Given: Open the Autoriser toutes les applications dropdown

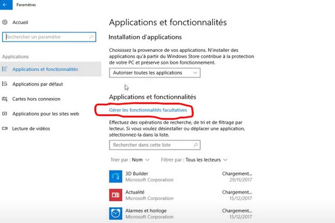Looking at the screenshot, I should pyautogui.click(x=155, y=73).
